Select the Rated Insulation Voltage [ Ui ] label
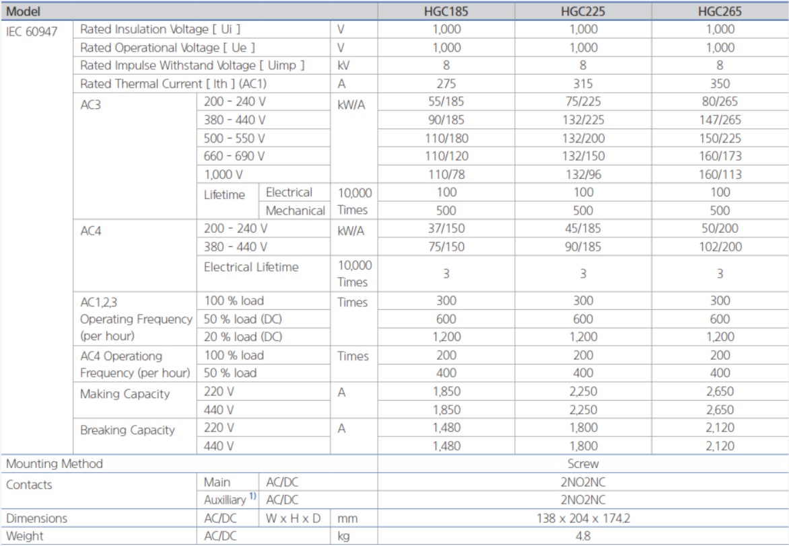The width and height of the screenshot is (789, 546). pos(160,30)
